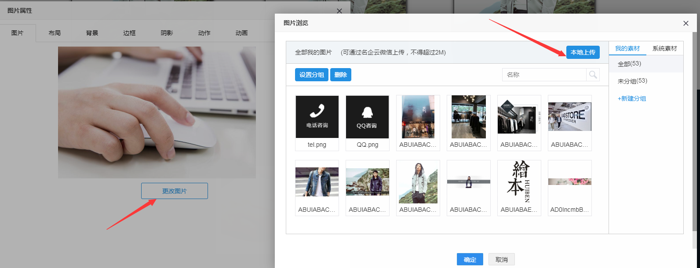Viewport: 700px width, 268px height.
Task: Select the 未分组(53) group
Action: (x=632, y=81)
